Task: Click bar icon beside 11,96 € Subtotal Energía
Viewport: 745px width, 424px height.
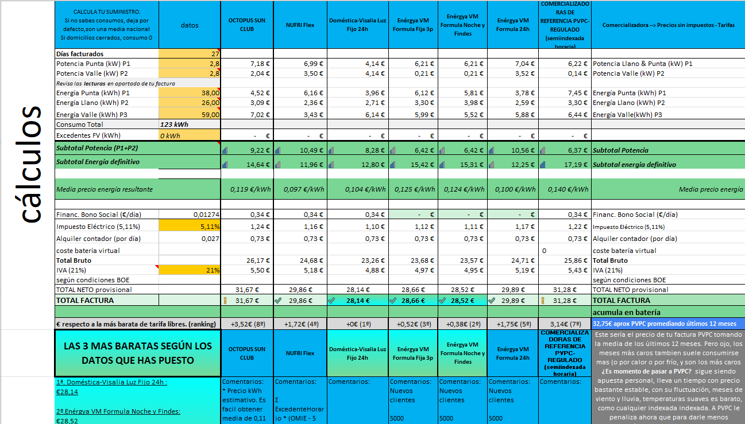Action: pyautogui.click(x=278, y=165)
